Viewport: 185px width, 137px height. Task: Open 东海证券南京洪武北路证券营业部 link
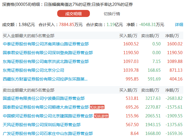46,61
